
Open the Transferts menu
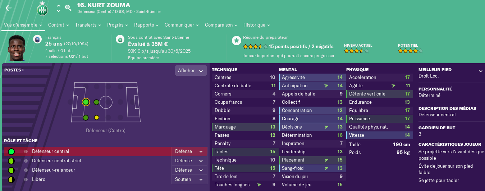88,25
